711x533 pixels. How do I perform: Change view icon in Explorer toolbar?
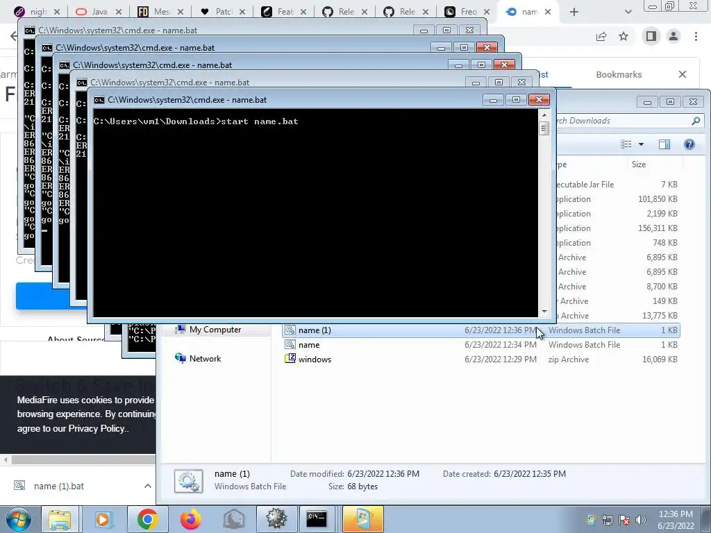coord(626,144)
